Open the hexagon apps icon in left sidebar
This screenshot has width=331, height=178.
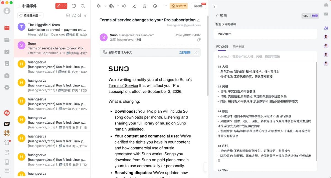(7, 87)
